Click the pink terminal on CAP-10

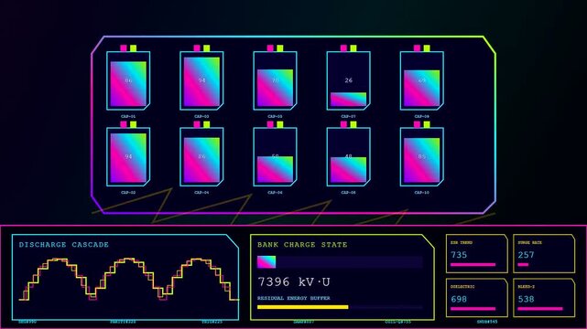pyautogui.click(x=417, y=124)
